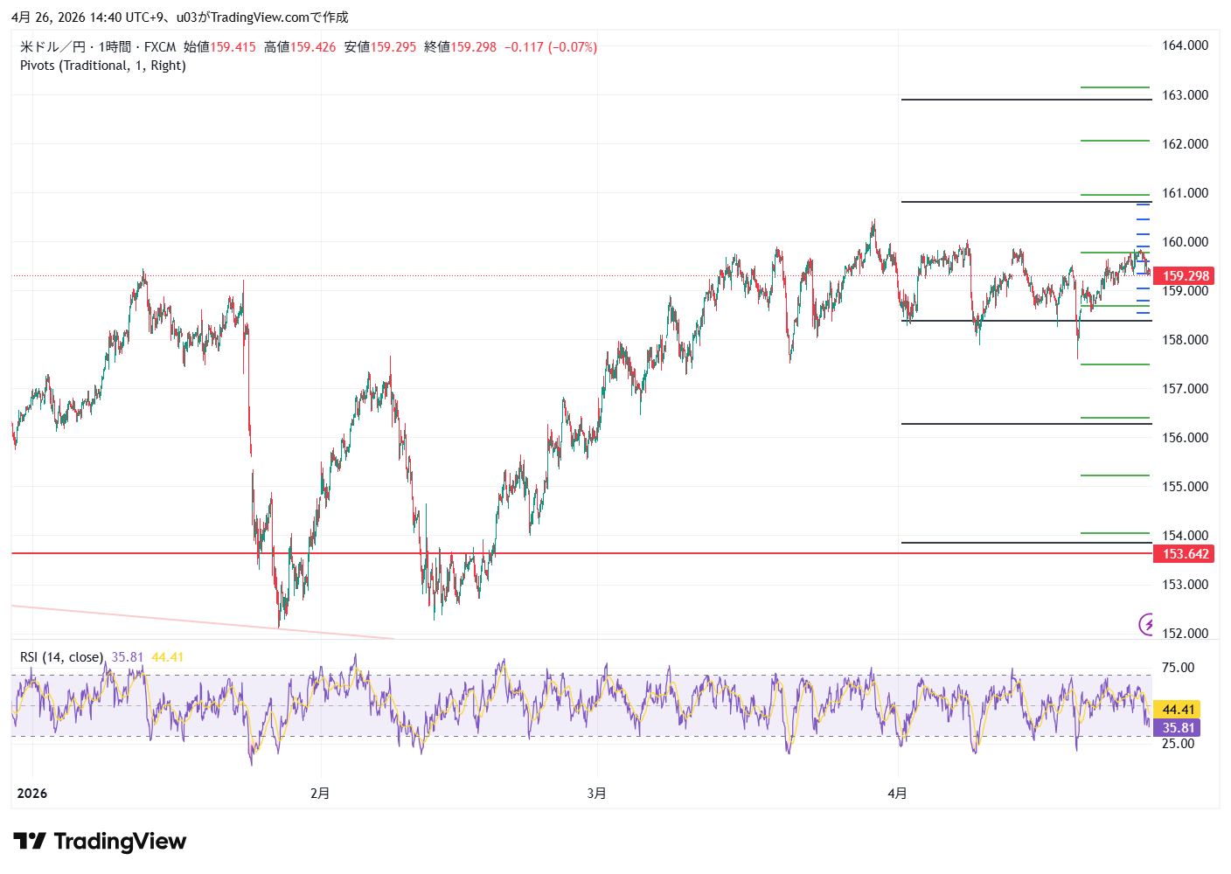Open the Pivots (Traditional, 1, Right) legend

[103, 66]
